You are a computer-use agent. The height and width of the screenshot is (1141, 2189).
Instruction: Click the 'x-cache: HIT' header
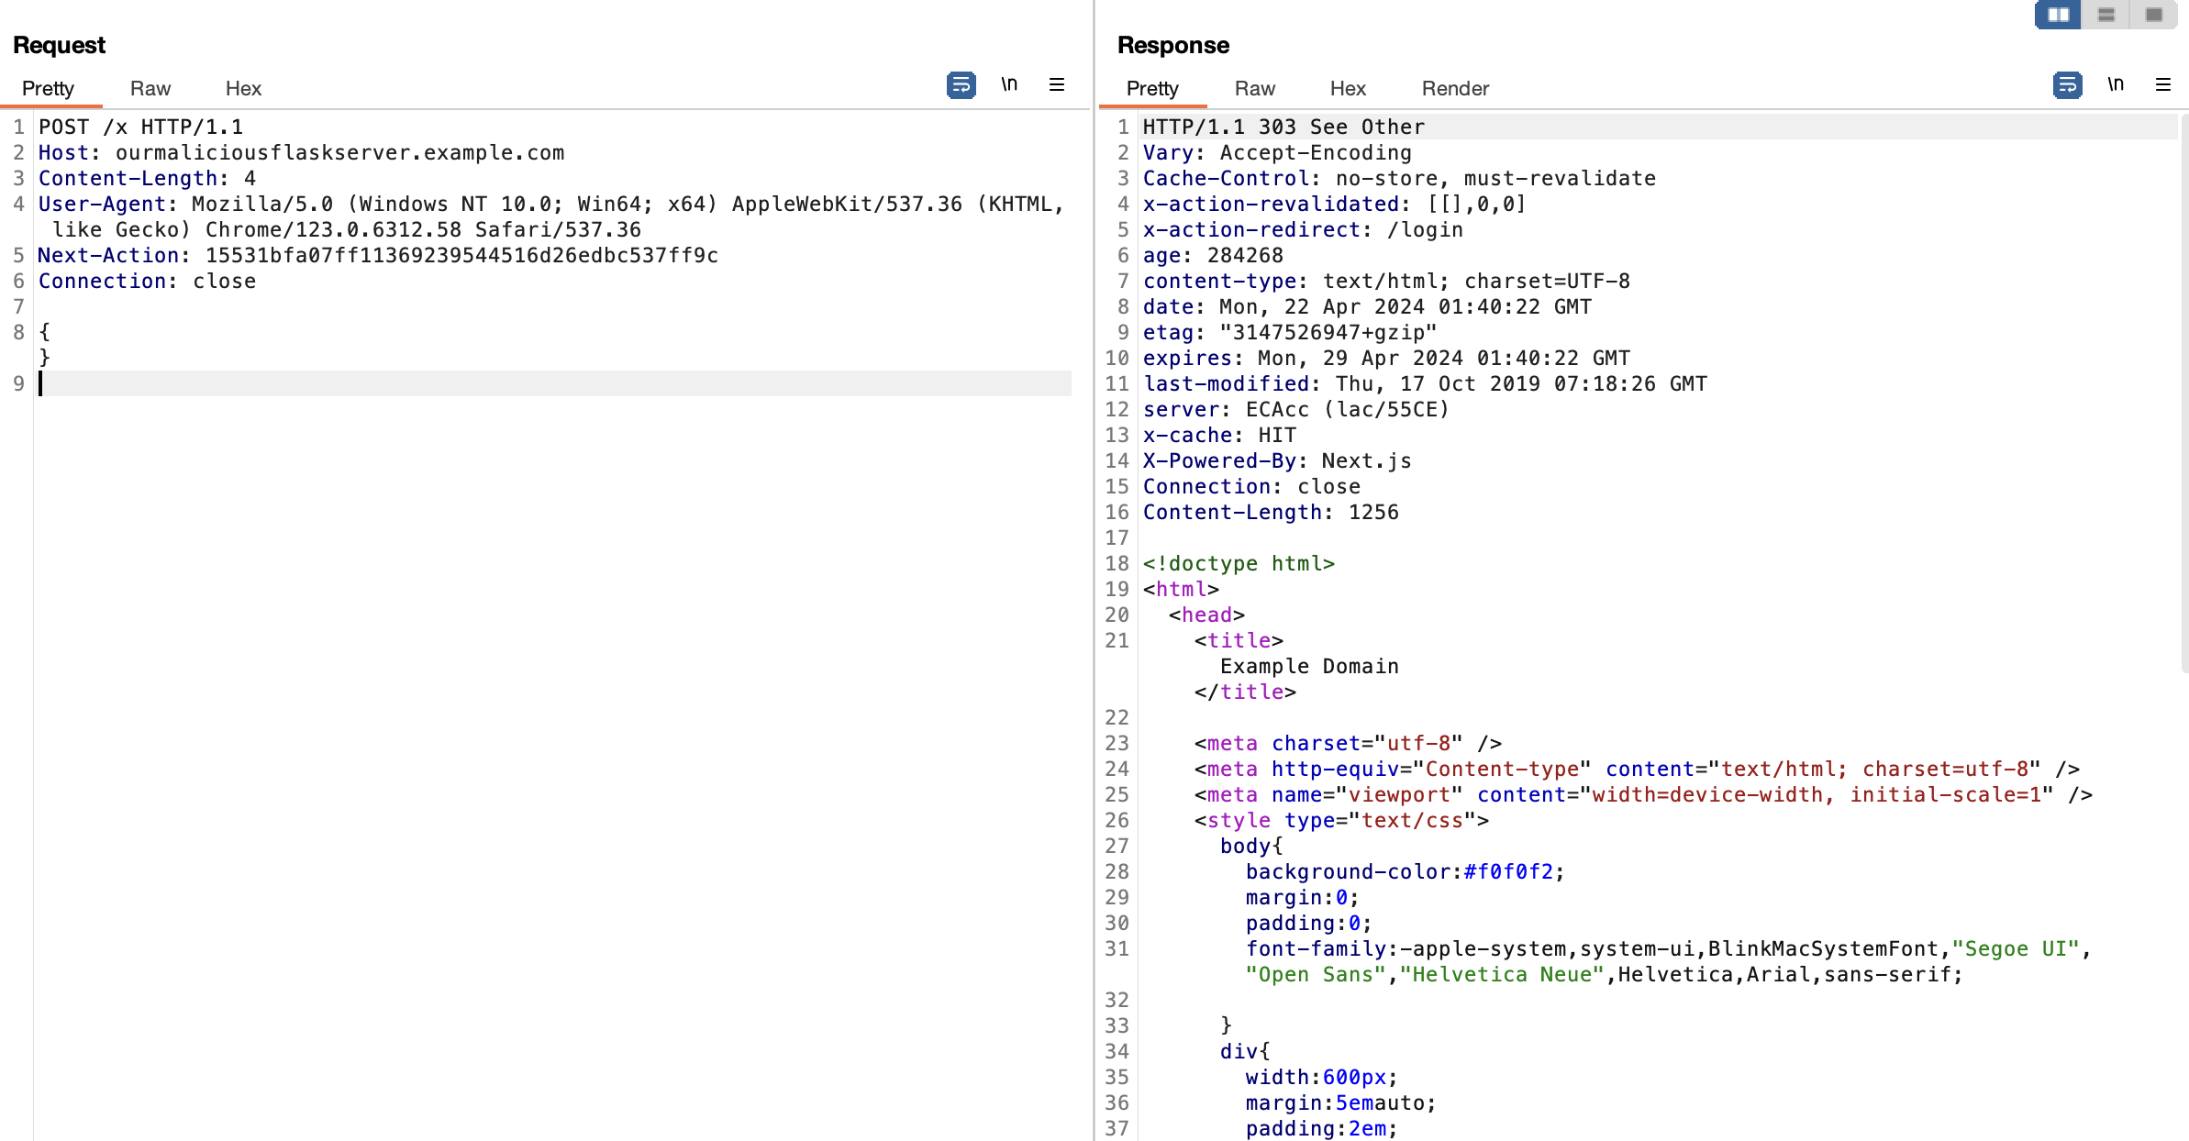coord(1219,435)
